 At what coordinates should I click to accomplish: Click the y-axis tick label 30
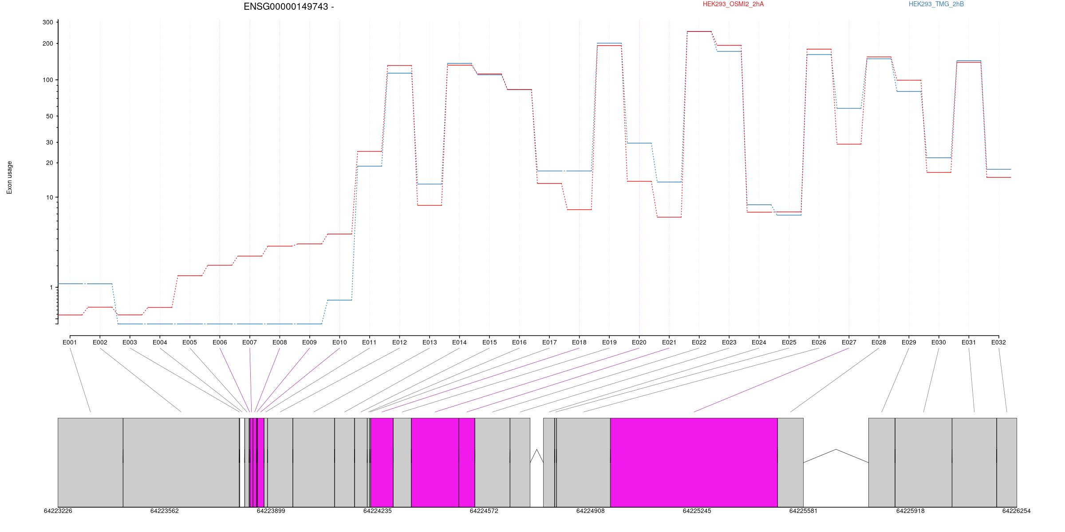click(x=50, y=142)
